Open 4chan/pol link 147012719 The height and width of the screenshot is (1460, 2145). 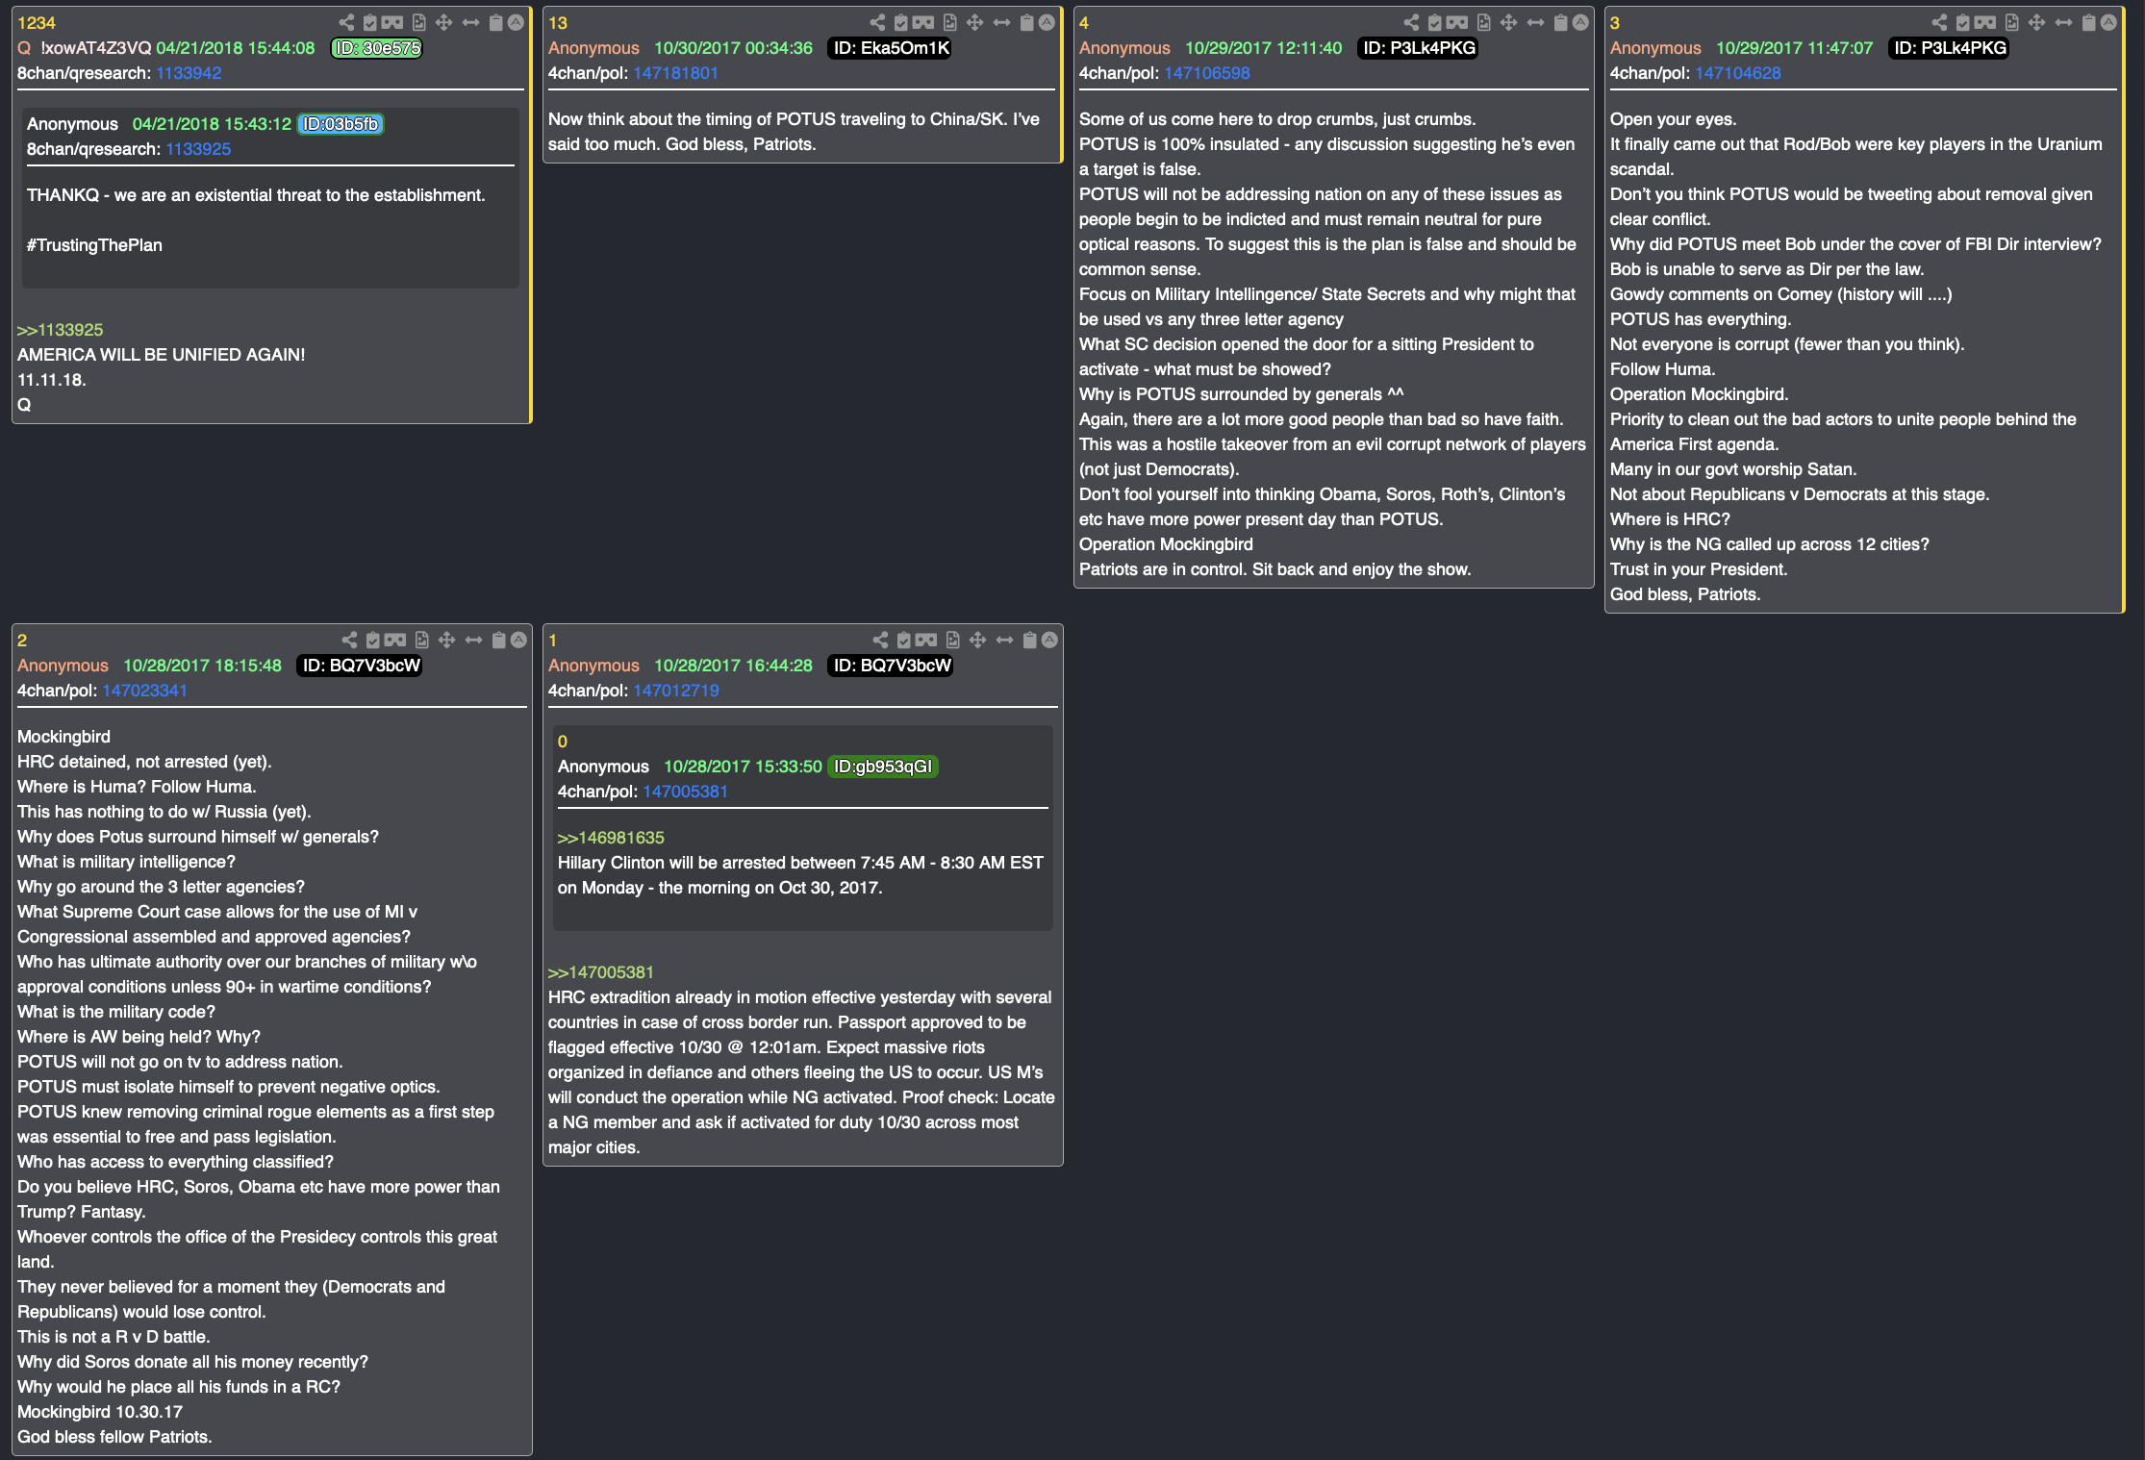coord(676,691)
